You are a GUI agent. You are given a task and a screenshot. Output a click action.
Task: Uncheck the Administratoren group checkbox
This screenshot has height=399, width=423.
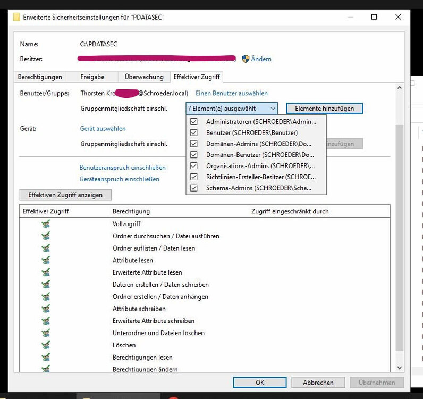(x=194, y=122)
